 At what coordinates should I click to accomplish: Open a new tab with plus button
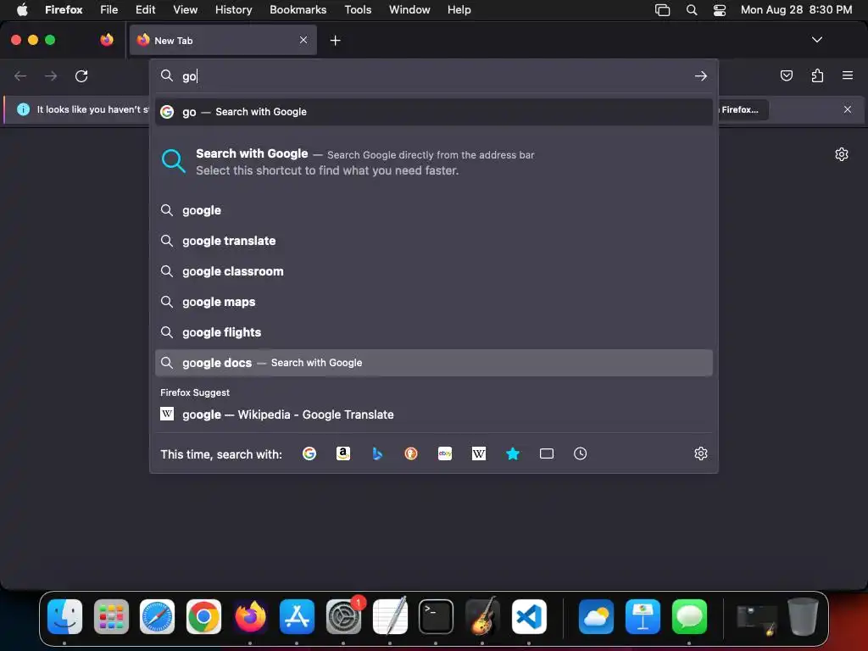pyautogui.click(x=335, y=41)
